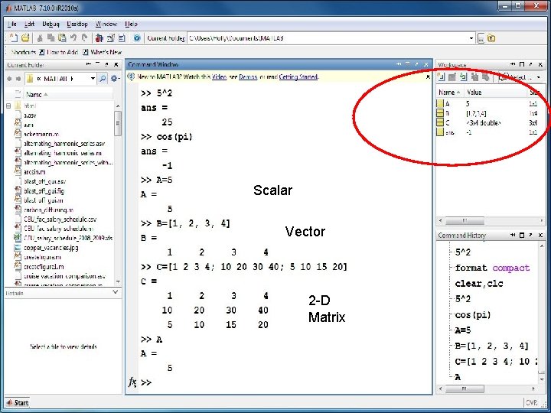Click Workspace horizontal scrollbar thumb
This screenshot has width=551, height=413.
(465, 220)
